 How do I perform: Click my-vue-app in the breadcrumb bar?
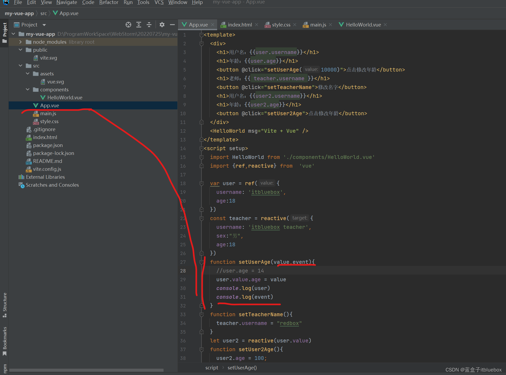[x=19, y=13]
